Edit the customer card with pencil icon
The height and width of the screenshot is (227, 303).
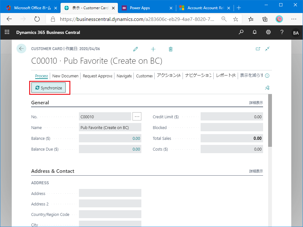point(135,49)
